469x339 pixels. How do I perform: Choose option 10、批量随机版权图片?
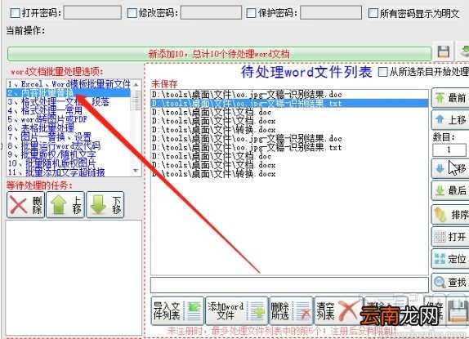(x=69, y=163)
